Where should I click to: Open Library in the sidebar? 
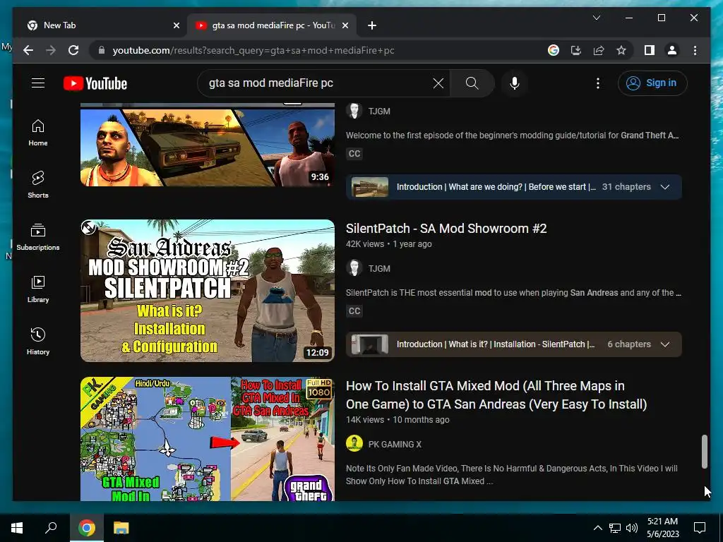[x=38, y=289]
